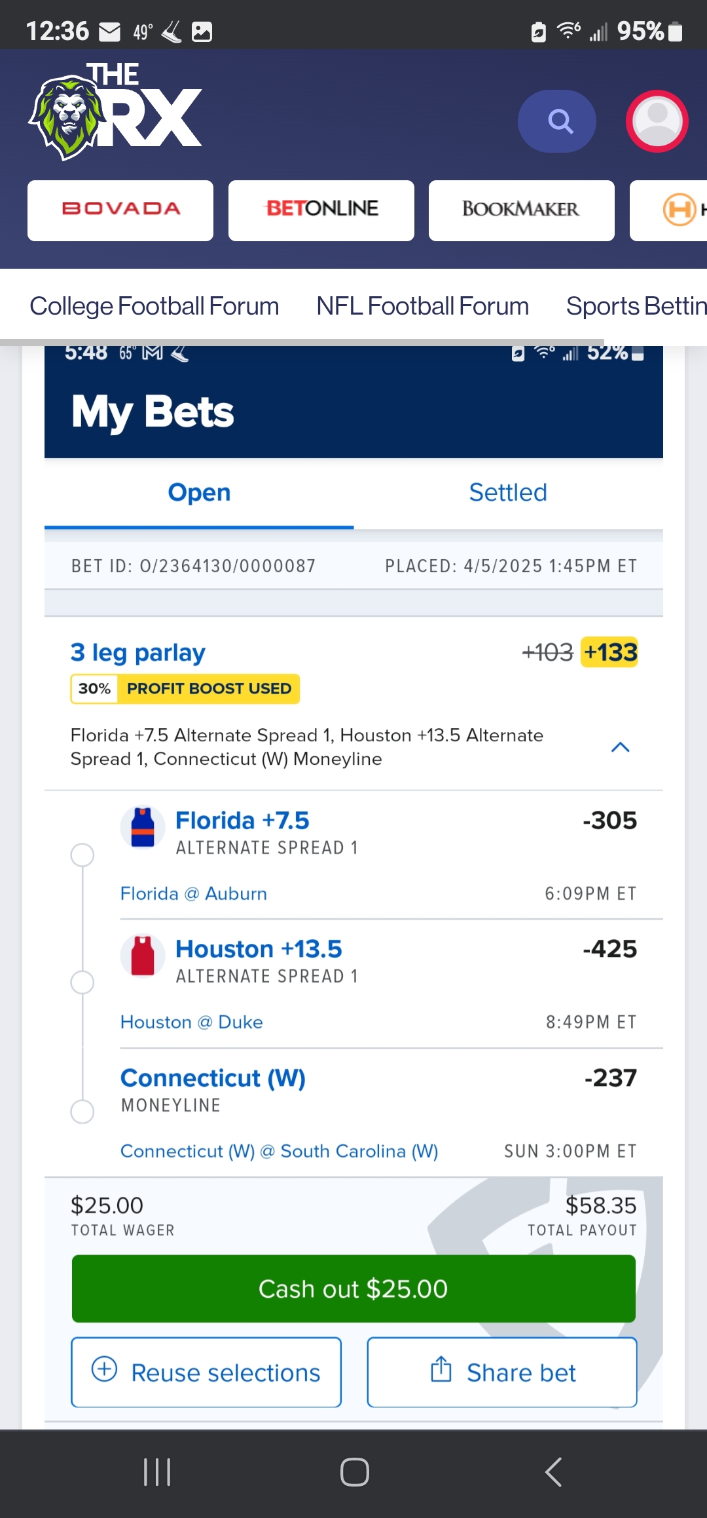Switch to the Settled tab
The image size is (707, 1518).
click(x=508, y=493)
